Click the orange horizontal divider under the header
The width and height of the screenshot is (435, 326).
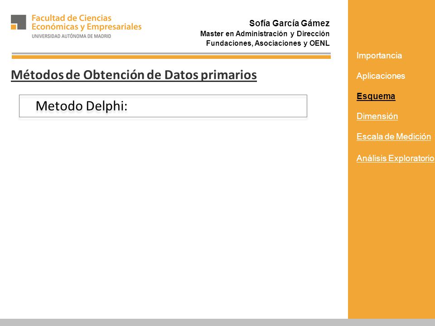point(171,57)
